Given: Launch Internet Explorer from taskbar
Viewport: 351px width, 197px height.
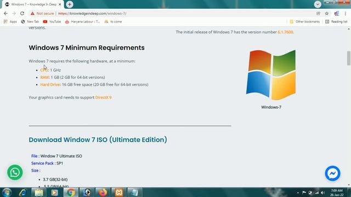Looking at the screenshot, I should 22,193.
